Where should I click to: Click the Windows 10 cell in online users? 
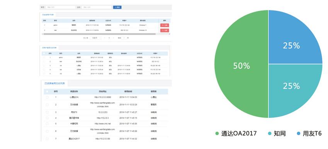(x=143, y=30)
